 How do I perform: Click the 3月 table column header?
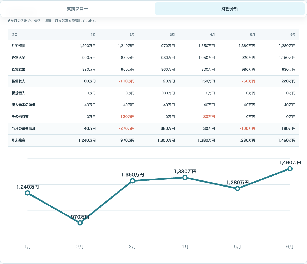click(x=172, y=35)
